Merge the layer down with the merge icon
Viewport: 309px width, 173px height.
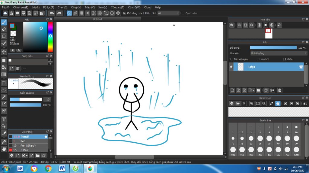pos(272,90)
